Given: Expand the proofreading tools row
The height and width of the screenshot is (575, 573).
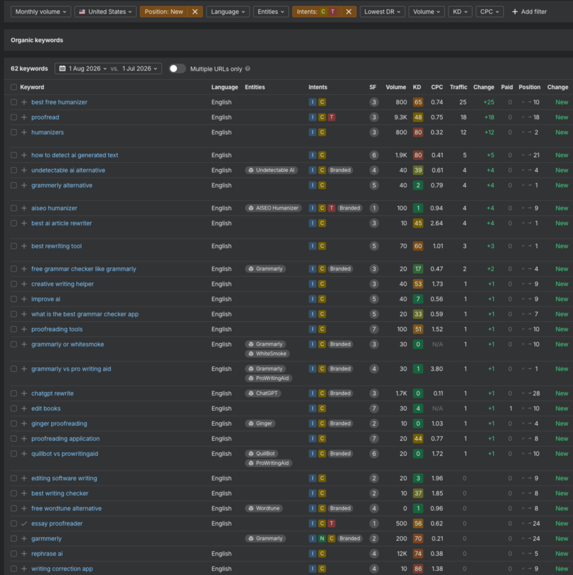Looking at the screenshot, I should click(24, 329).
